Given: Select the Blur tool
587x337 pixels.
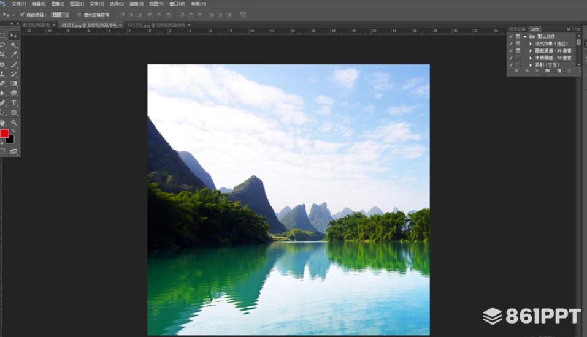Looking at the screenshot, I should click(3, 93).
